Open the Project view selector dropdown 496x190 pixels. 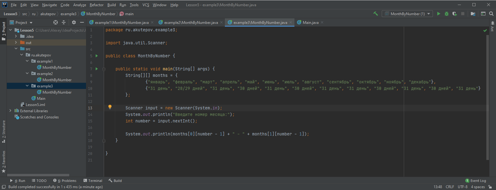pos(21,22)
